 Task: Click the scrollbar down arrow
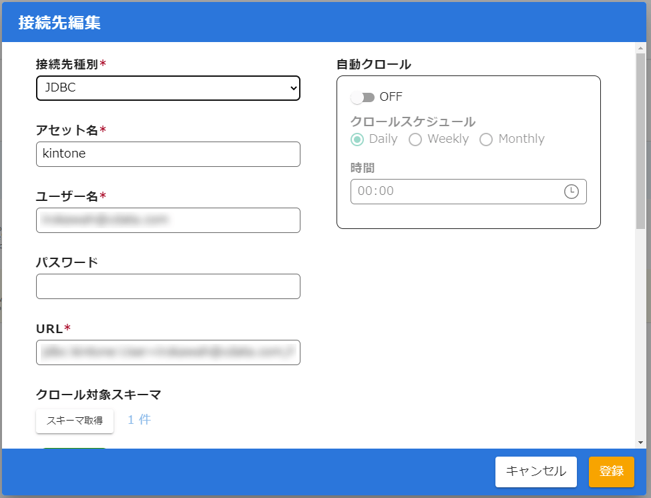[x=641, y=442]
